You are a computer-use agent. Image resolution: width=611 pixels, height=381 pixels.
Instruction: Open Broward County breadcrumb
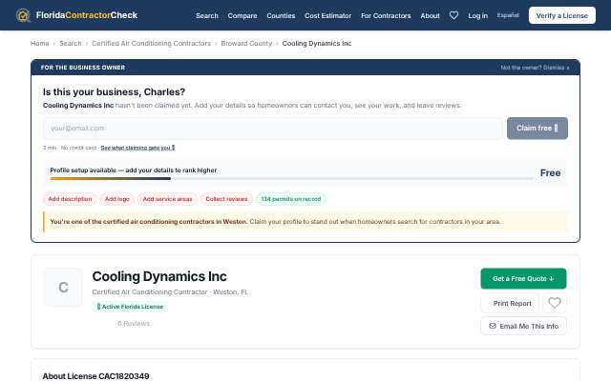click(246, 43)
